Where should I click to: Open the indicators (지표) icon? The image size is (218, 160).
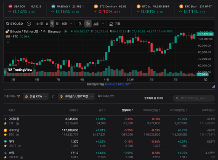click(x=112, y=24)
